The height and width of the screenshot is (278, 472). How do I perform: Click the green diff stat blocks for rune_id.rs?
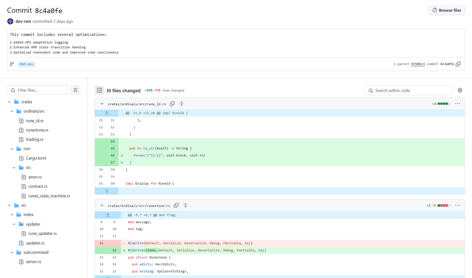click(443, 103)
